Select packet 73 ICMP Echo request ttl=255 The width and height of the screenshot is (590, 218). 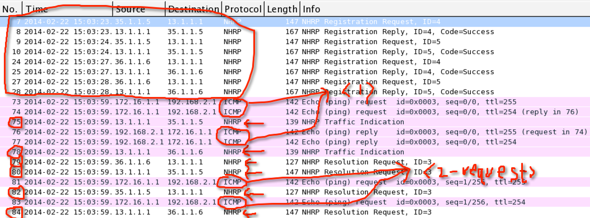[x=295, y=102]
